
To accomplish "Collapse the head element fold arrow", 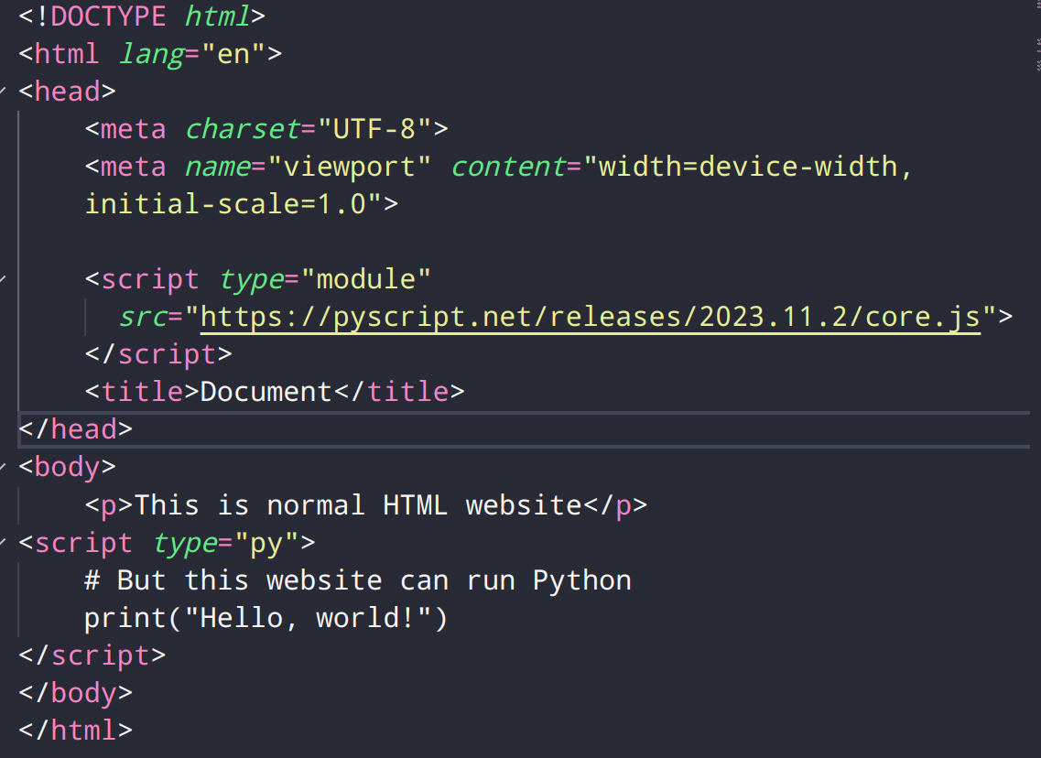I will point(4,92).
